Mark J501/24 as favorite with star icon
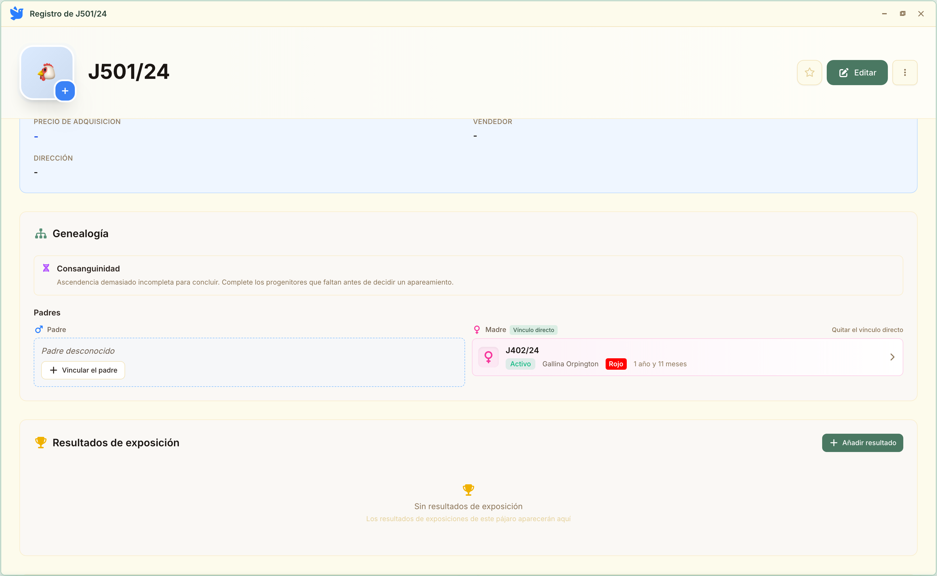 (x=809, y=72)
